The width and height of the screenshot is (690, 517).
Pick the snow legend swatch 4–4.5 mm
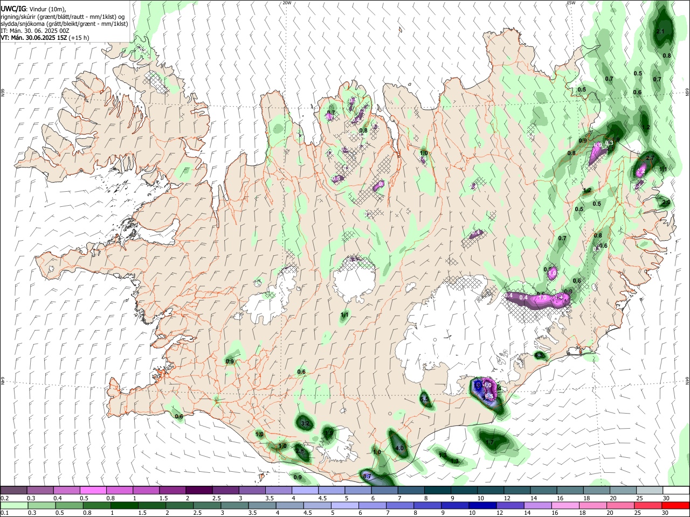(x=305, y=490)
